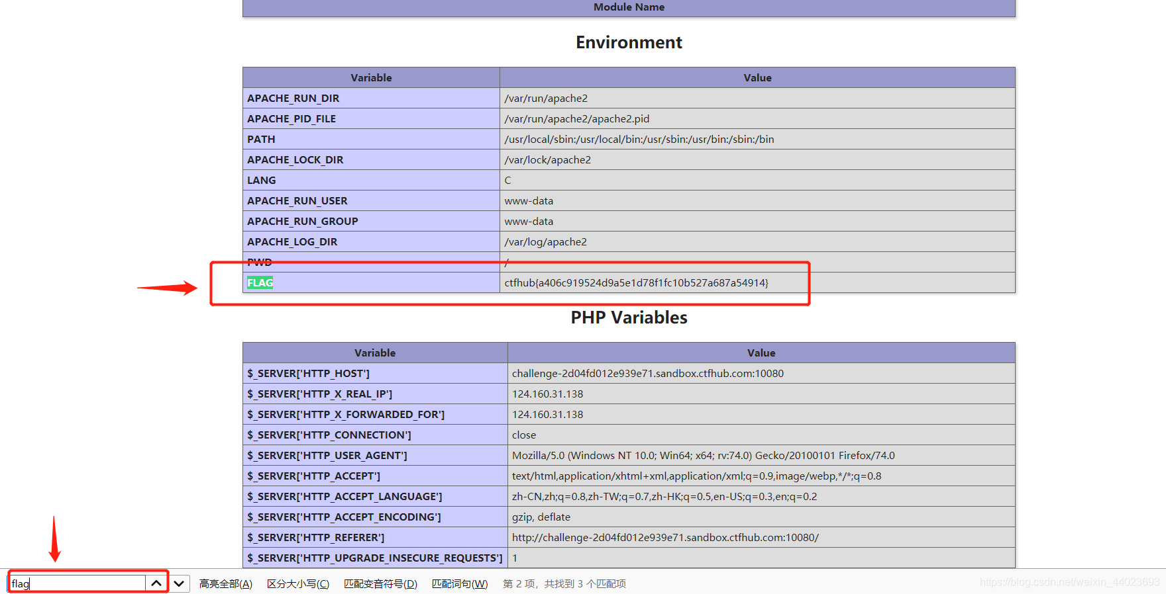Toggle Highlight All (高亮全部) option

click(226, 583)
